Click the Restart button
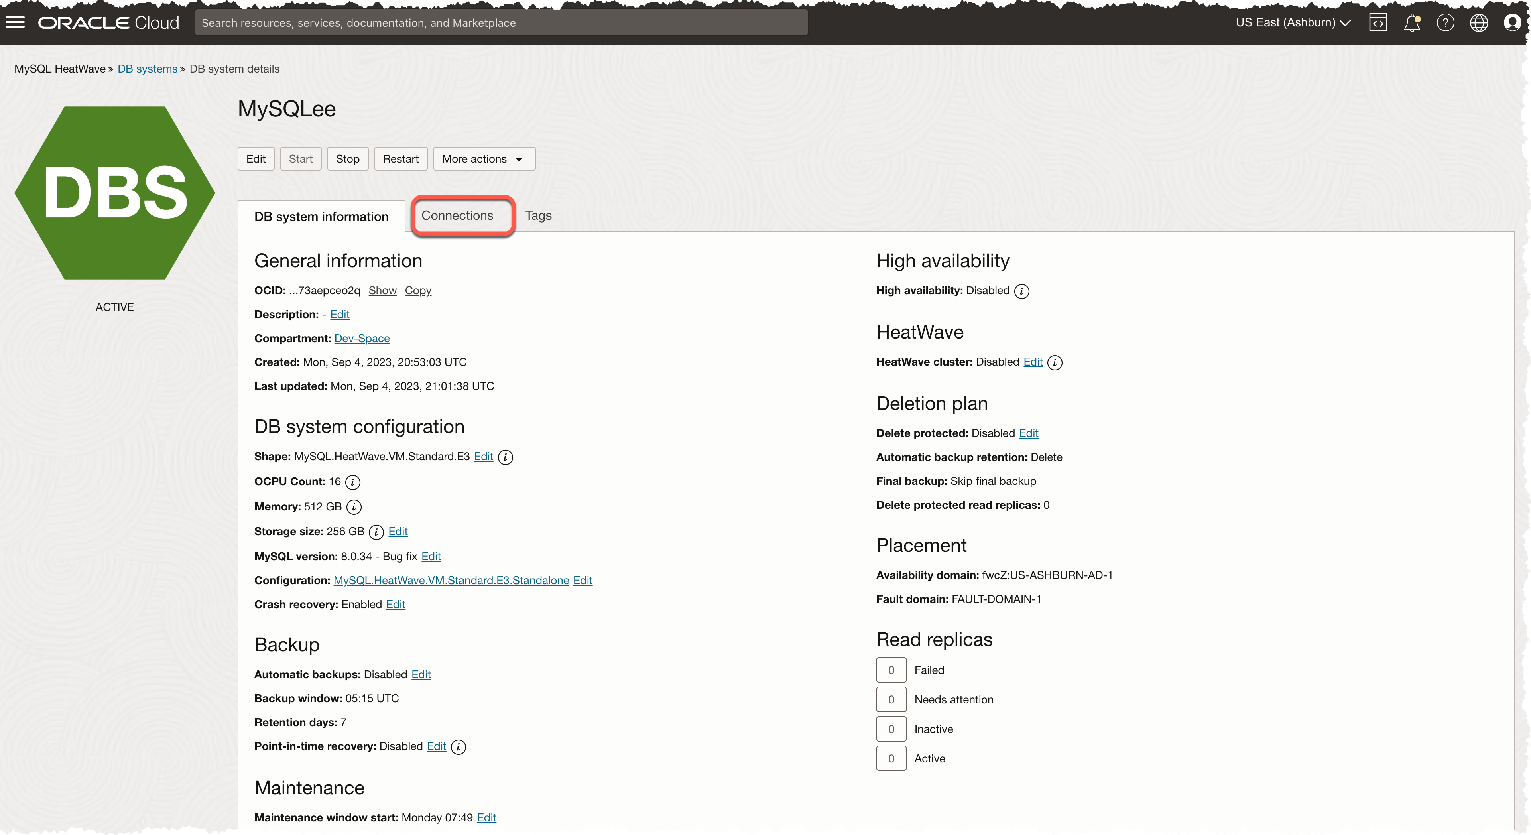Viewport: 1531px width, 835px height. tap(400, 159)
